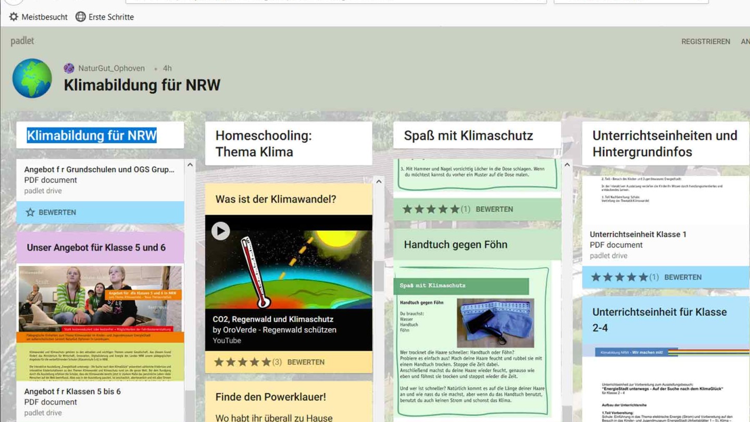Open CO2, Regenwald und Klimaschutz video title
This screenshot has width=750, height=422.
click(273, 319)
